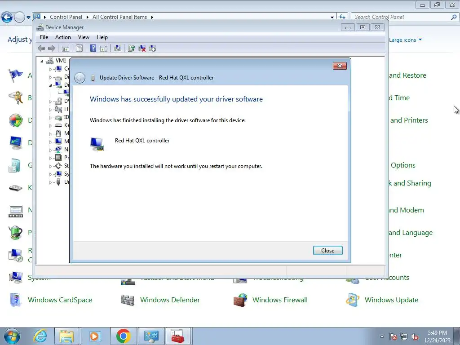Image resolution: width=460 pixels, height=345 pixels.
Task: Expand the Processors category arrow
Action: [x=50, y=158]
